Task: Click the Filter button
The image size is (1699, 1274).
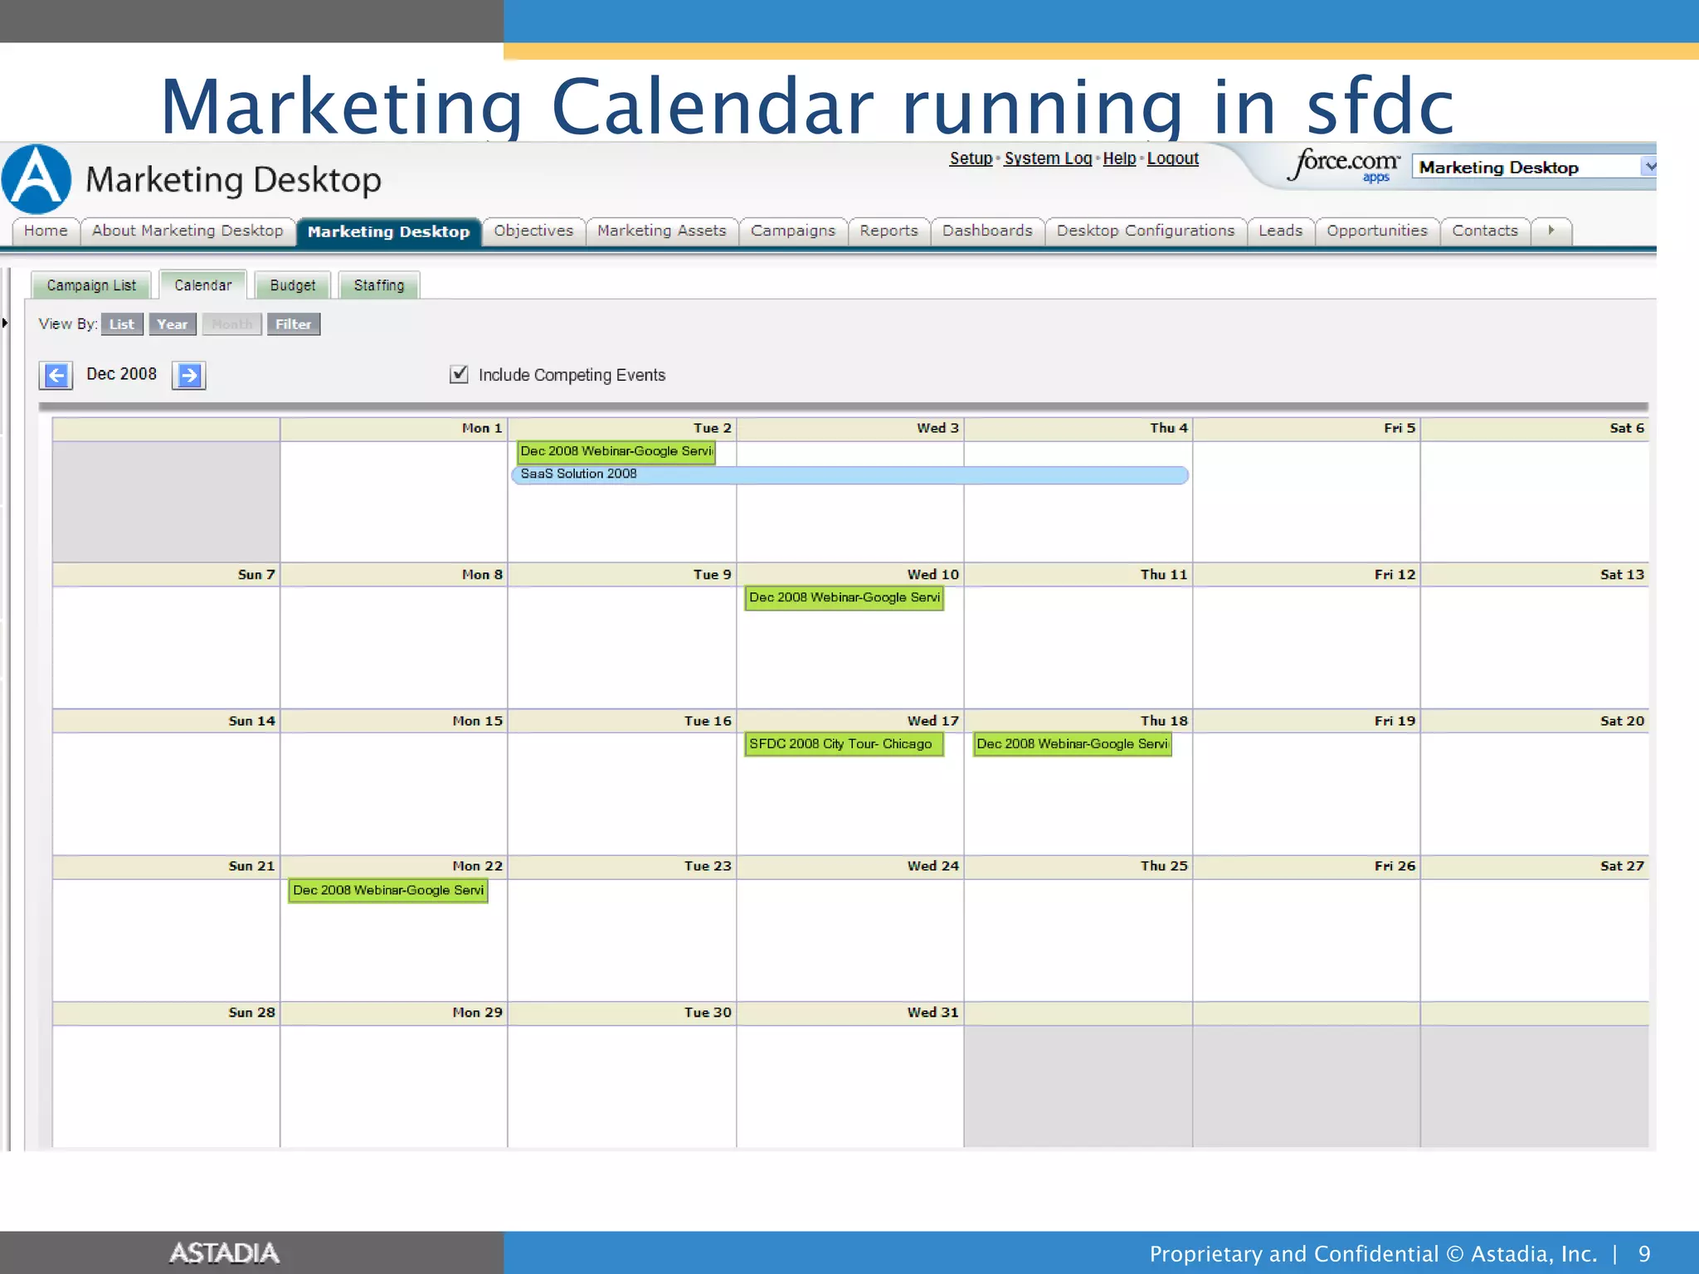Action: point(294,324)
